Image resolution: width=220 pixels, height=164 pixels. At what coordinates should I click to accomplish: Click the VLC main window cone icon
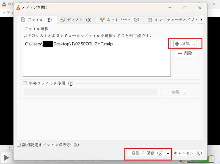tap(4, 4)
